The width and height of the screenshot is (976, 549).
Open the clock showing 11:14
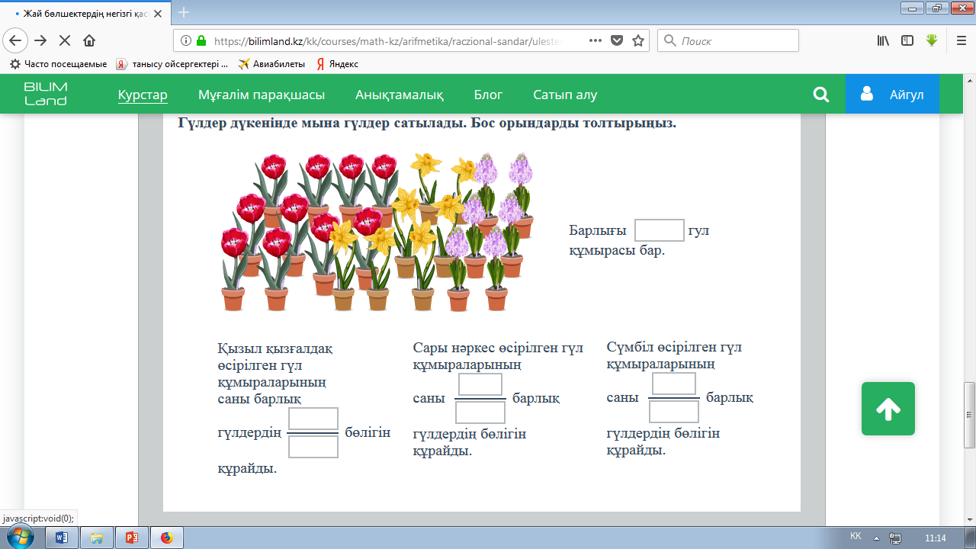tap(935, 538)
